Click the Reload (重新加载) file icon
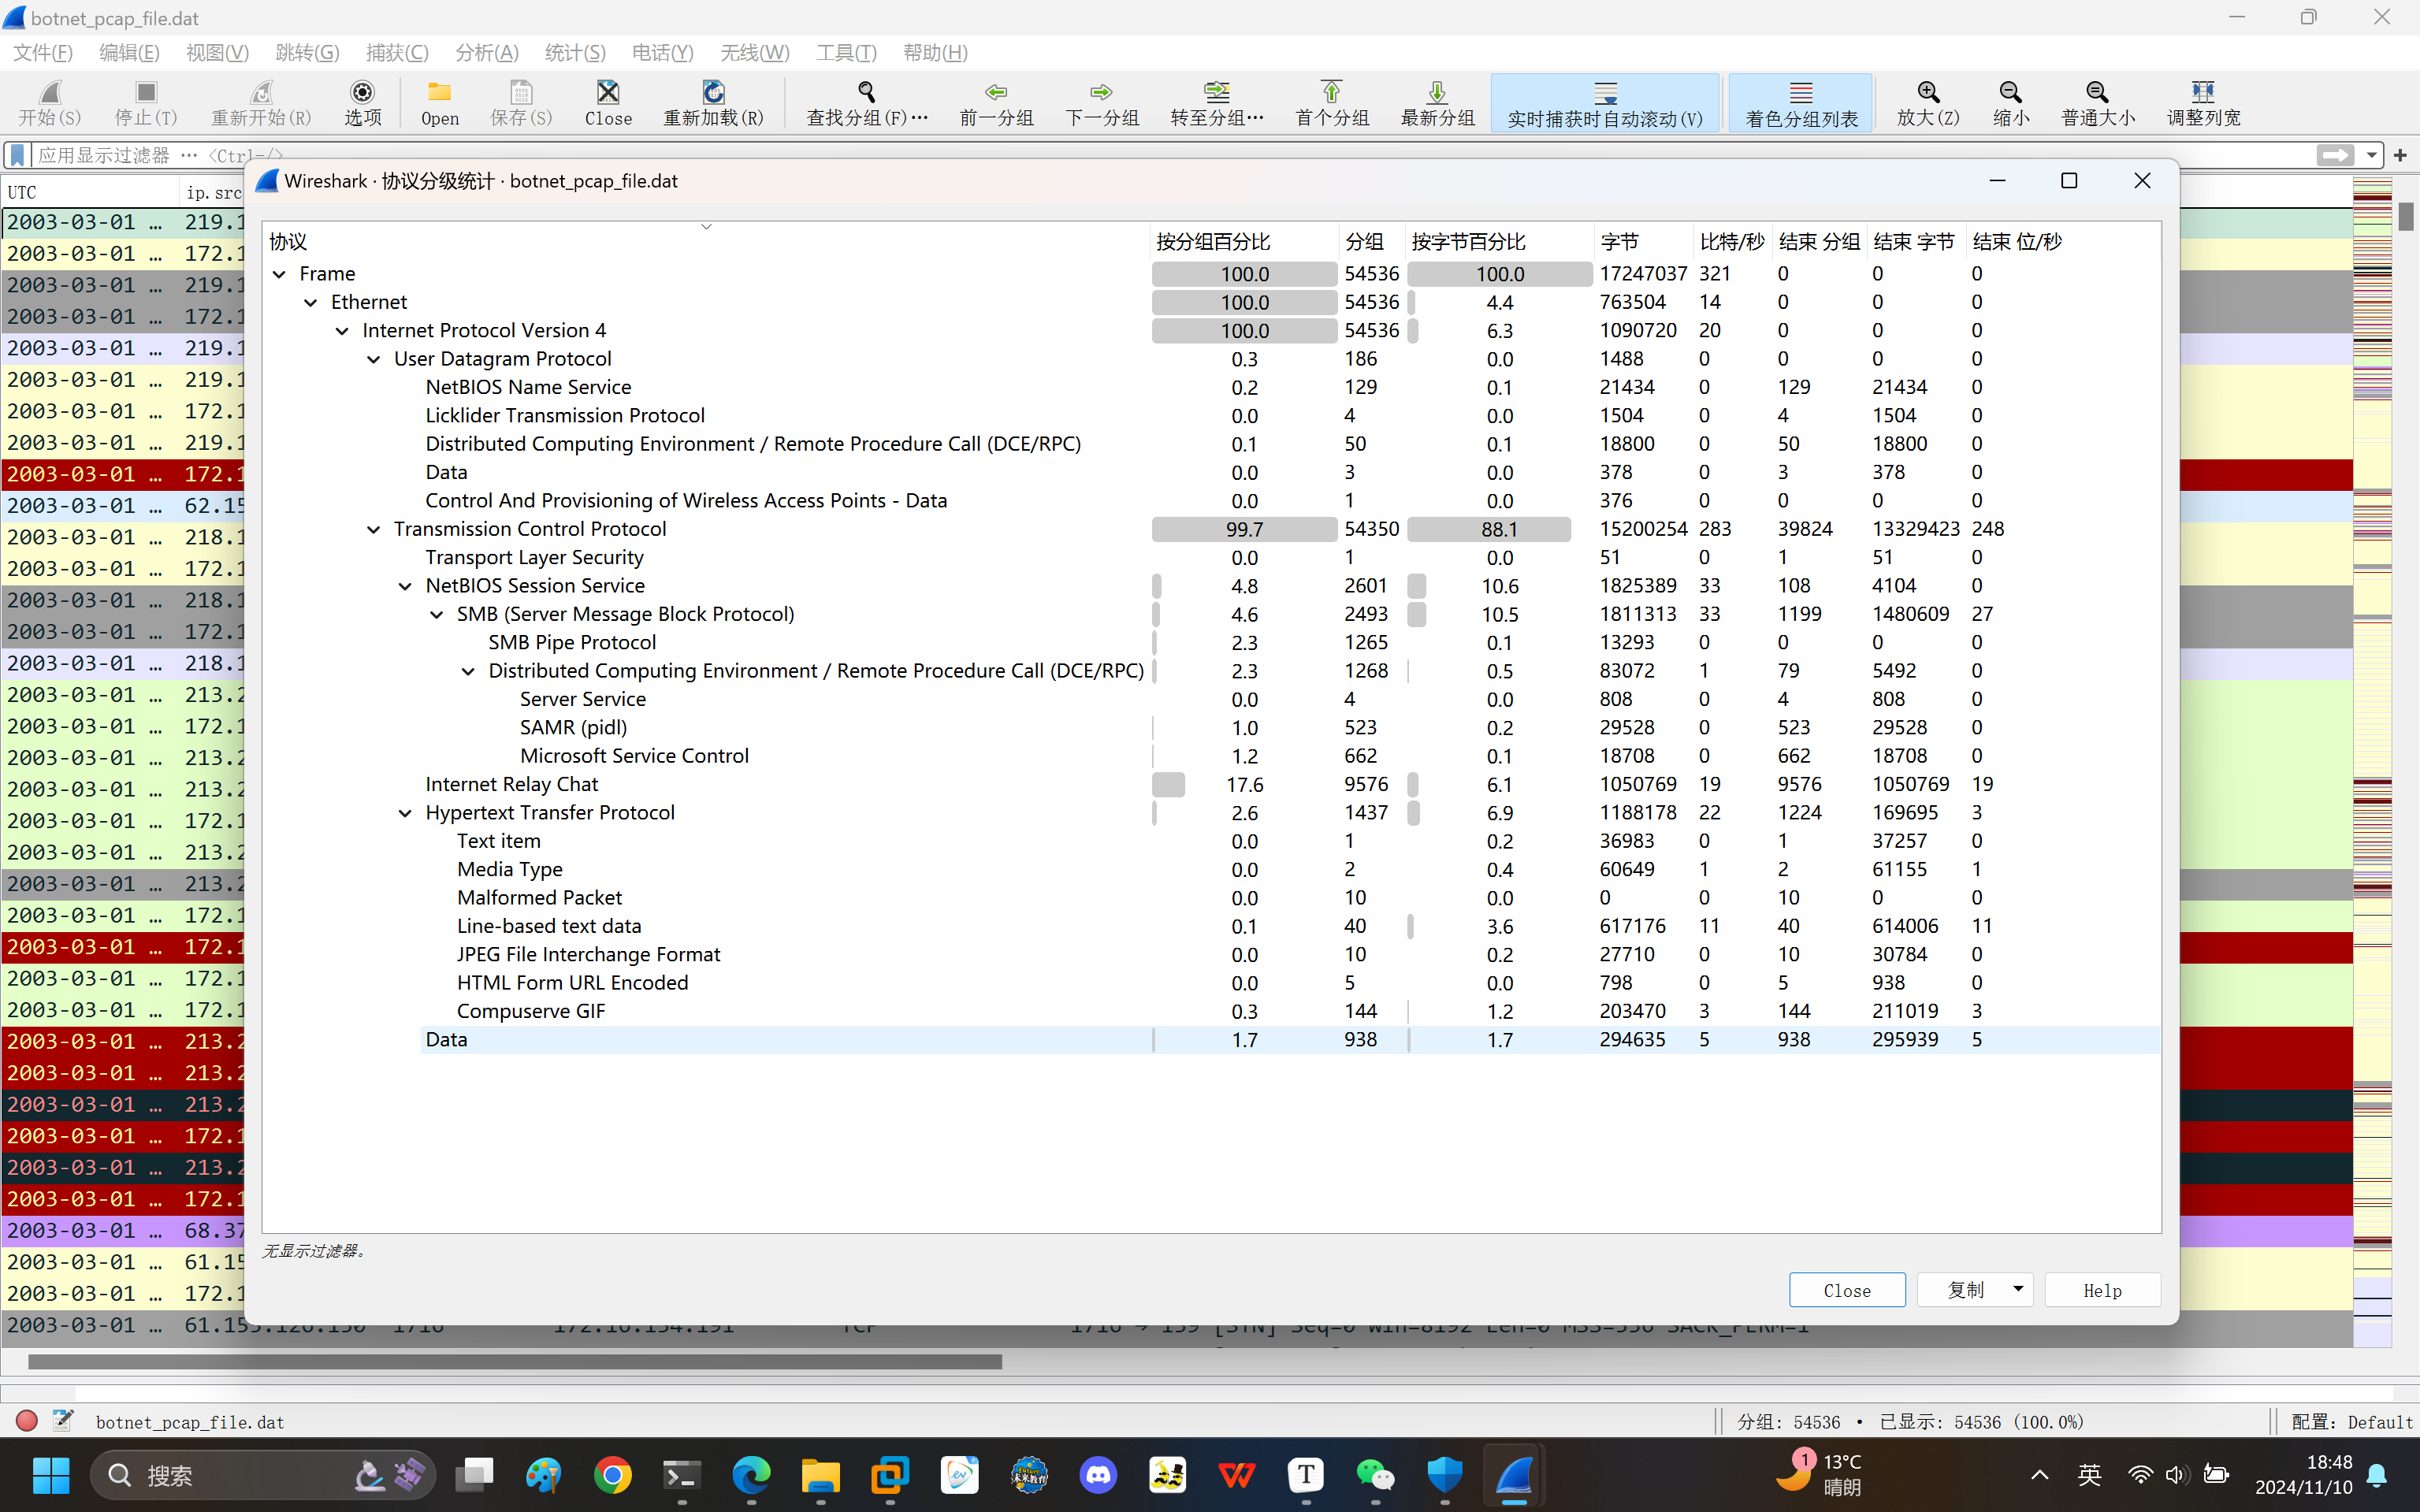This screenshot has width=2420, height=1512. click(713, 93)
